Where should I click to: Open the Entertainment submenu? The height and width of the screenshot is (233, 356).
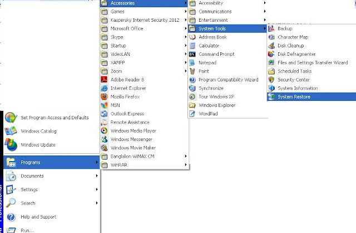coord(228,20)
